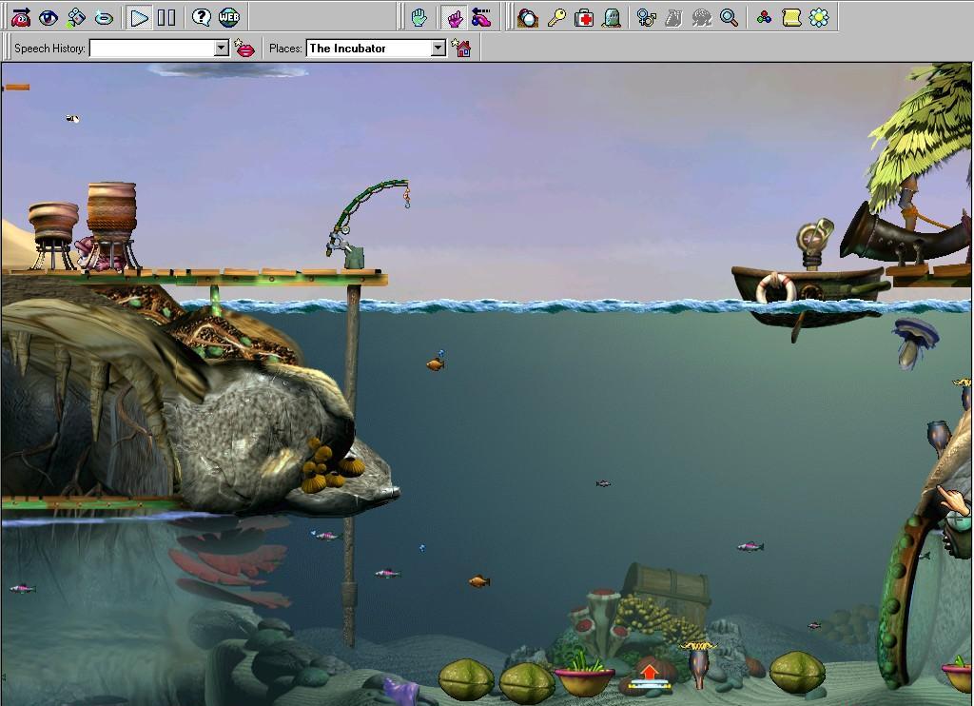The image size is (974, 706).
Task: Toggle the teal hand pointer mode
Action: tap(419, 17)
